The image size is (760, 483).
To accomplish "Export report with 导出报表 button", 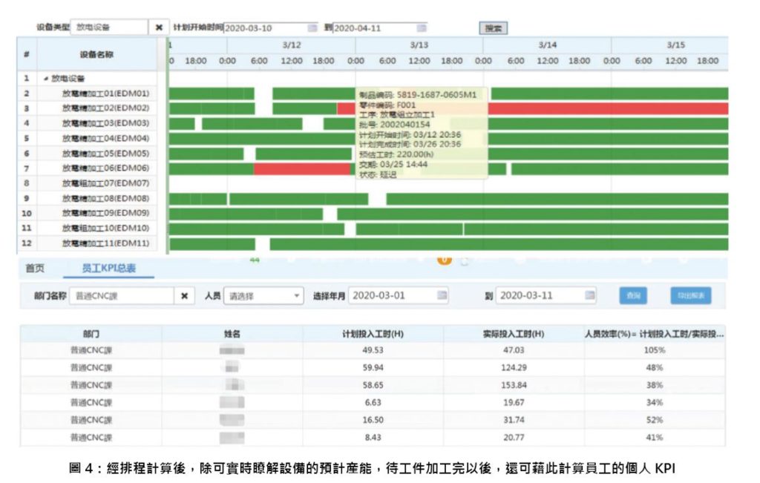I will point(690,295).
